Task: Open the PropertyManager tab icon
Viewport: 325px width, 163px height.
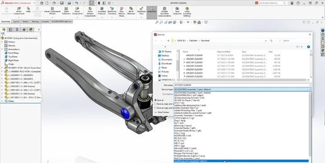Action: point(10,30)
